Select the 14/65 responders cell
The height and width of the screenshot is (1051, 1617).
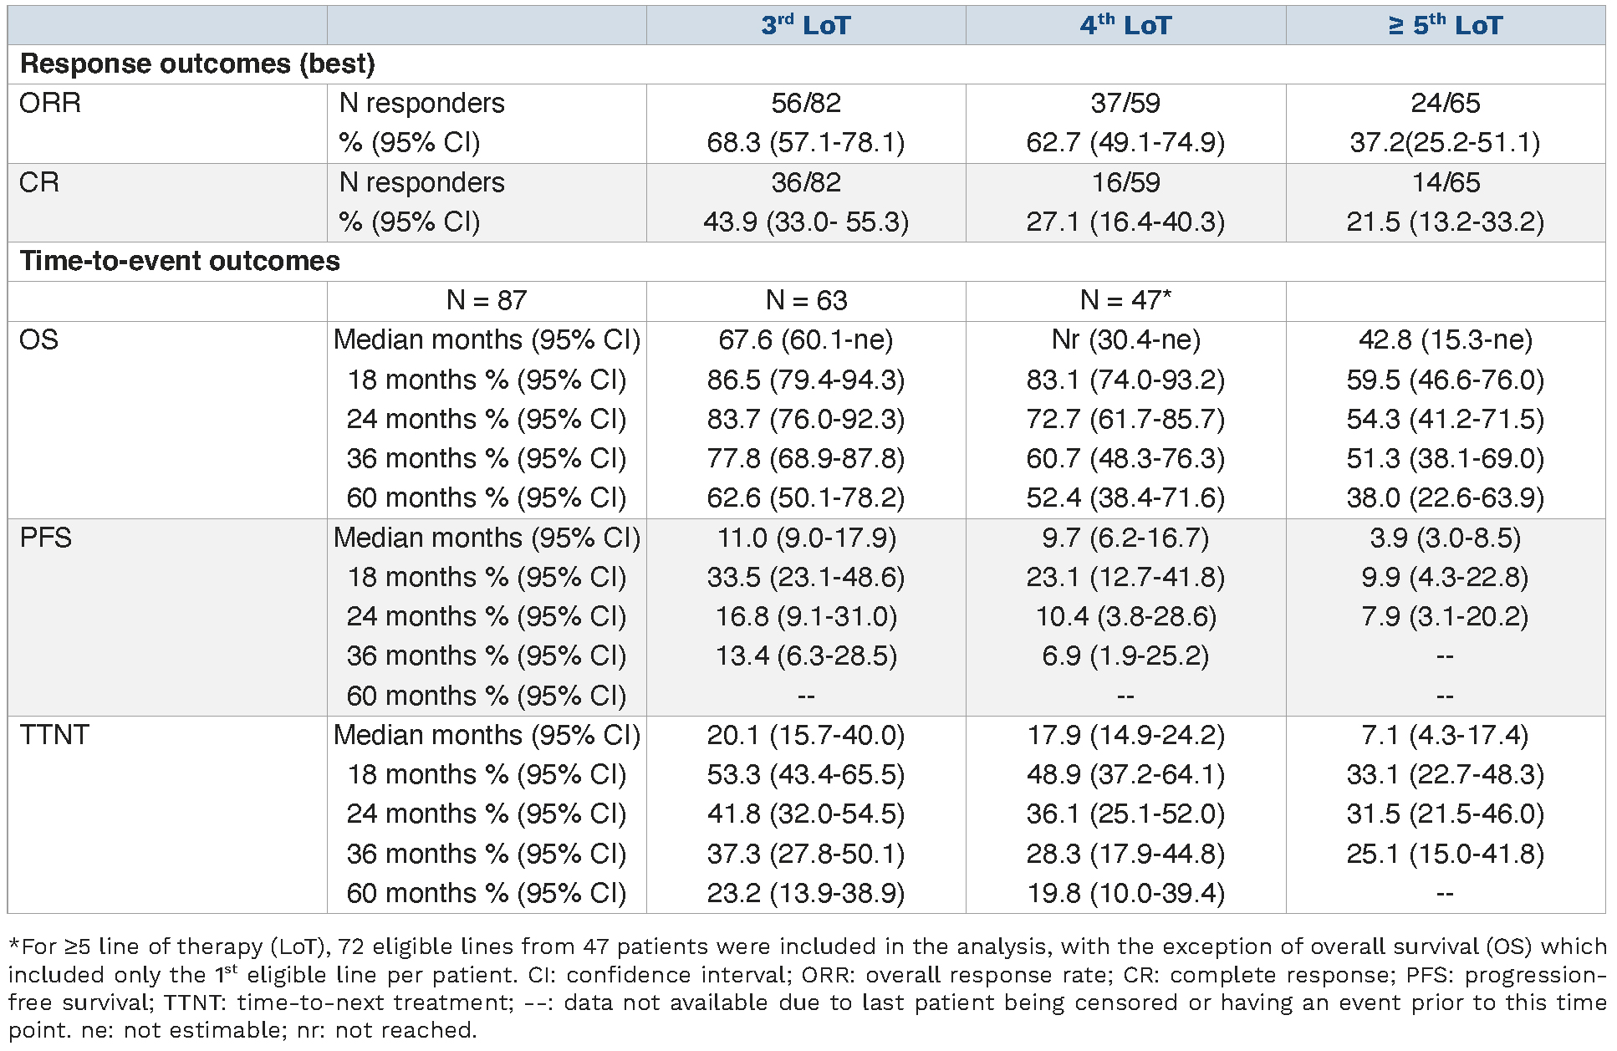pyautogui.click(x=1445, y=182)
